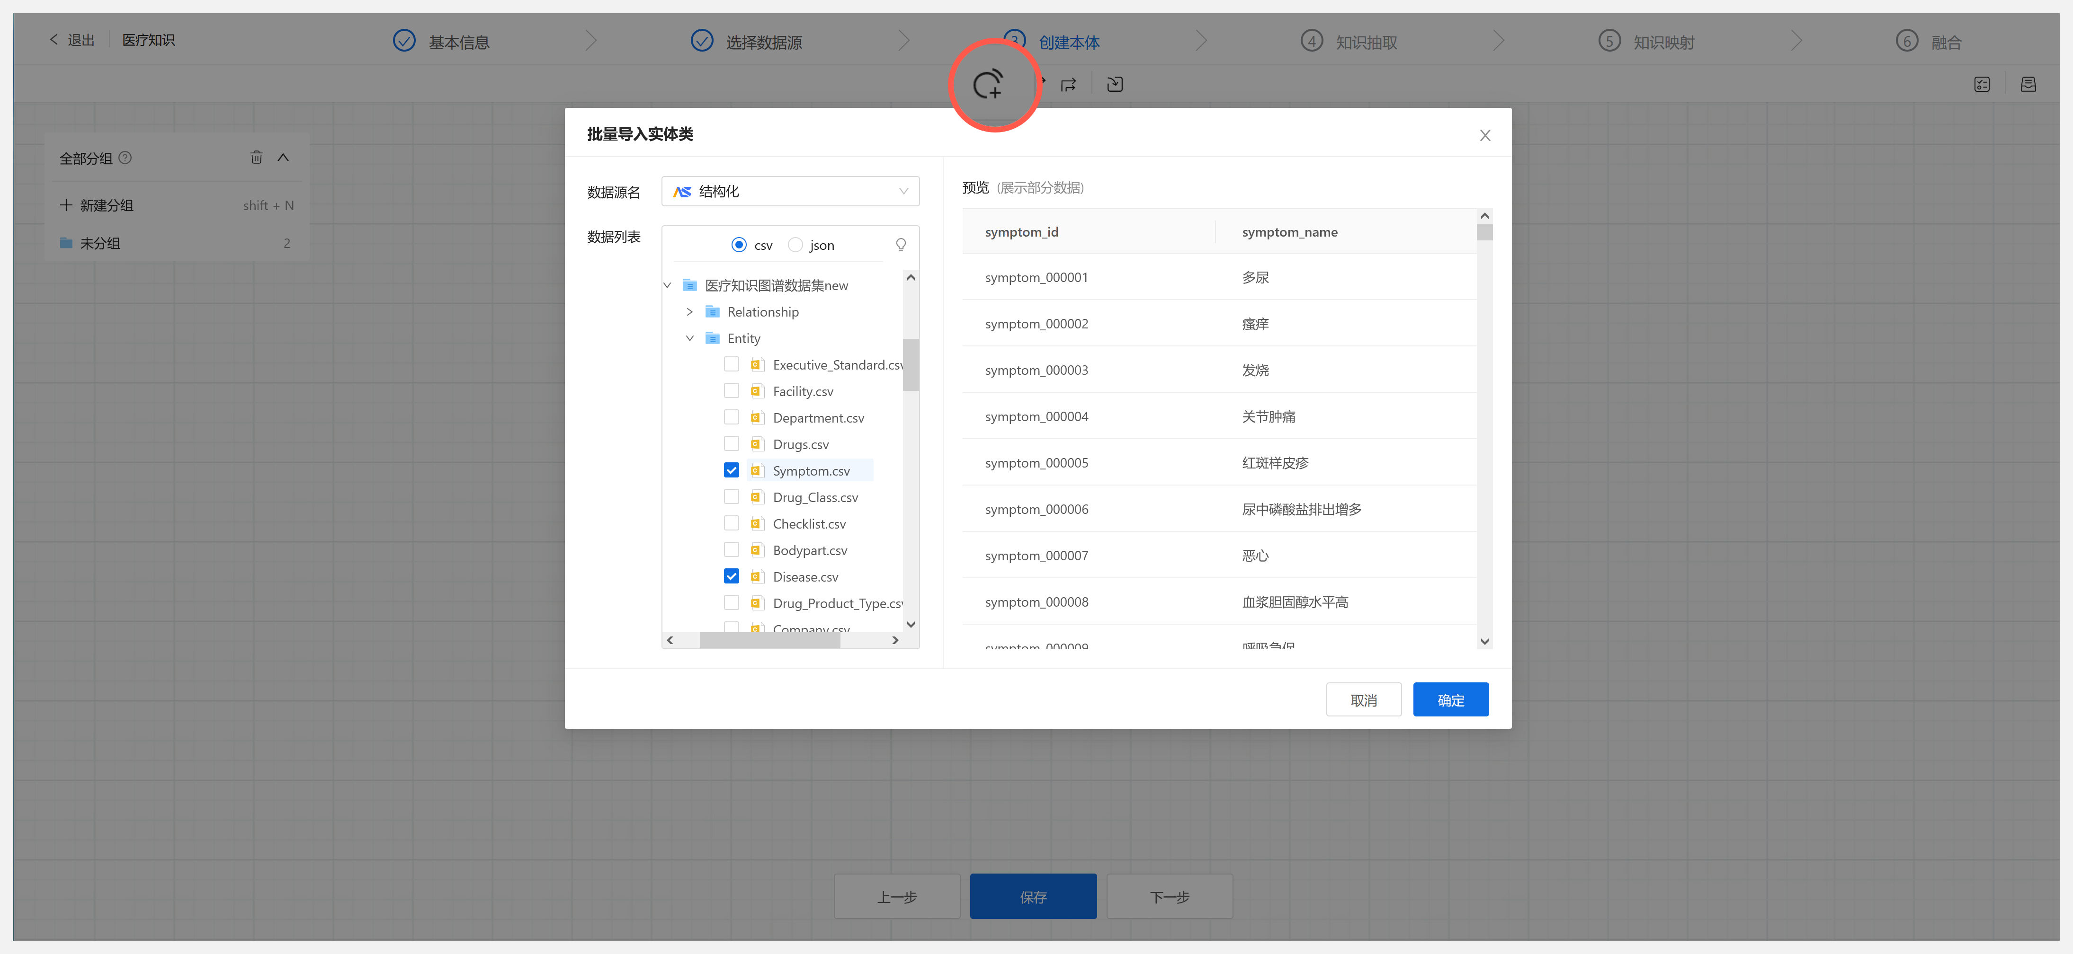Close the 批量导入实体类 dialog

point(1485,135)
